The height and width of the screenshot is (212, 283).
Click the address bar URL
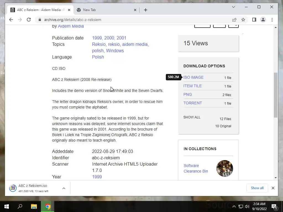[x=73, y=20]
